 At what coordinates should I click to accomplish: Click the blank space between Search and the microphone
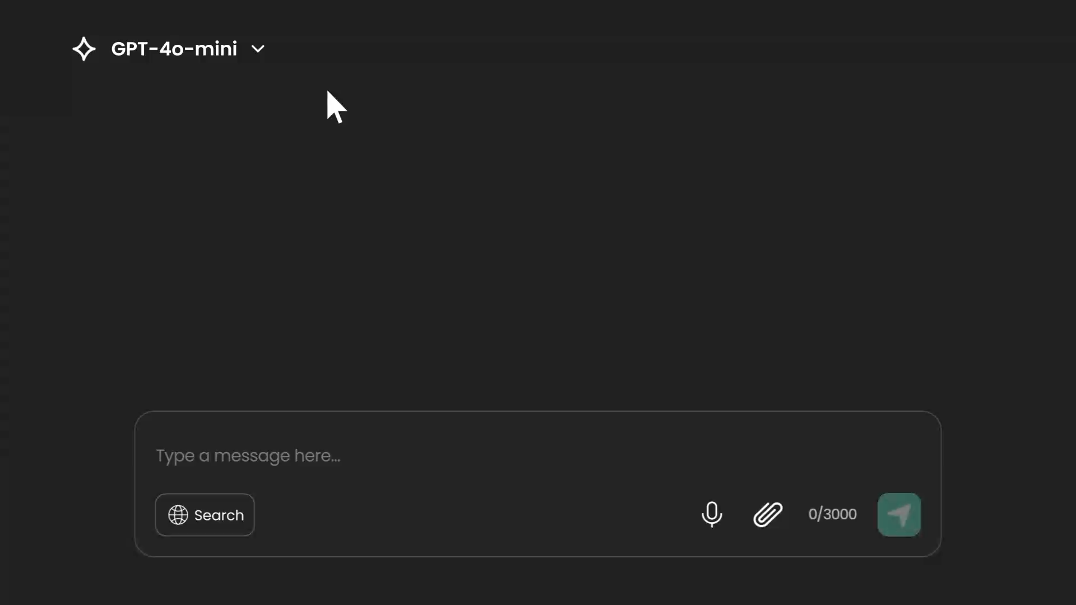(x=476, y=515)
